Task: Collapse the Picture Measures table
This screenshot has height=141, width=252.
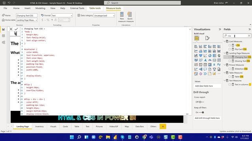Action: (x=225, y=65)
